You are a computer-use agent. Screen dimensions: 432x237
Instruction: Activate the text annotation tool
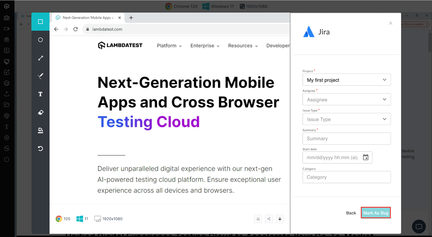(40, 94)
